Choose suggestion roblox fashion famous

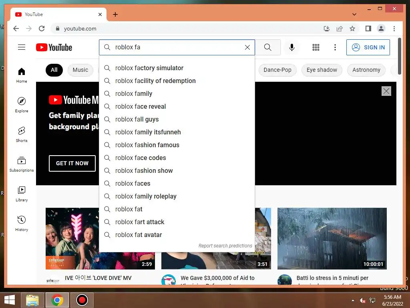(x=177, y=145)
